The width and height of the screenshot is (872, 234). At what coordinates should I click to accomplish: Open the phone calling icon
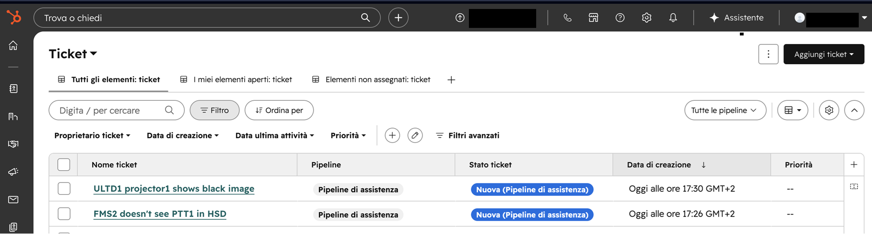coord(567,17)
